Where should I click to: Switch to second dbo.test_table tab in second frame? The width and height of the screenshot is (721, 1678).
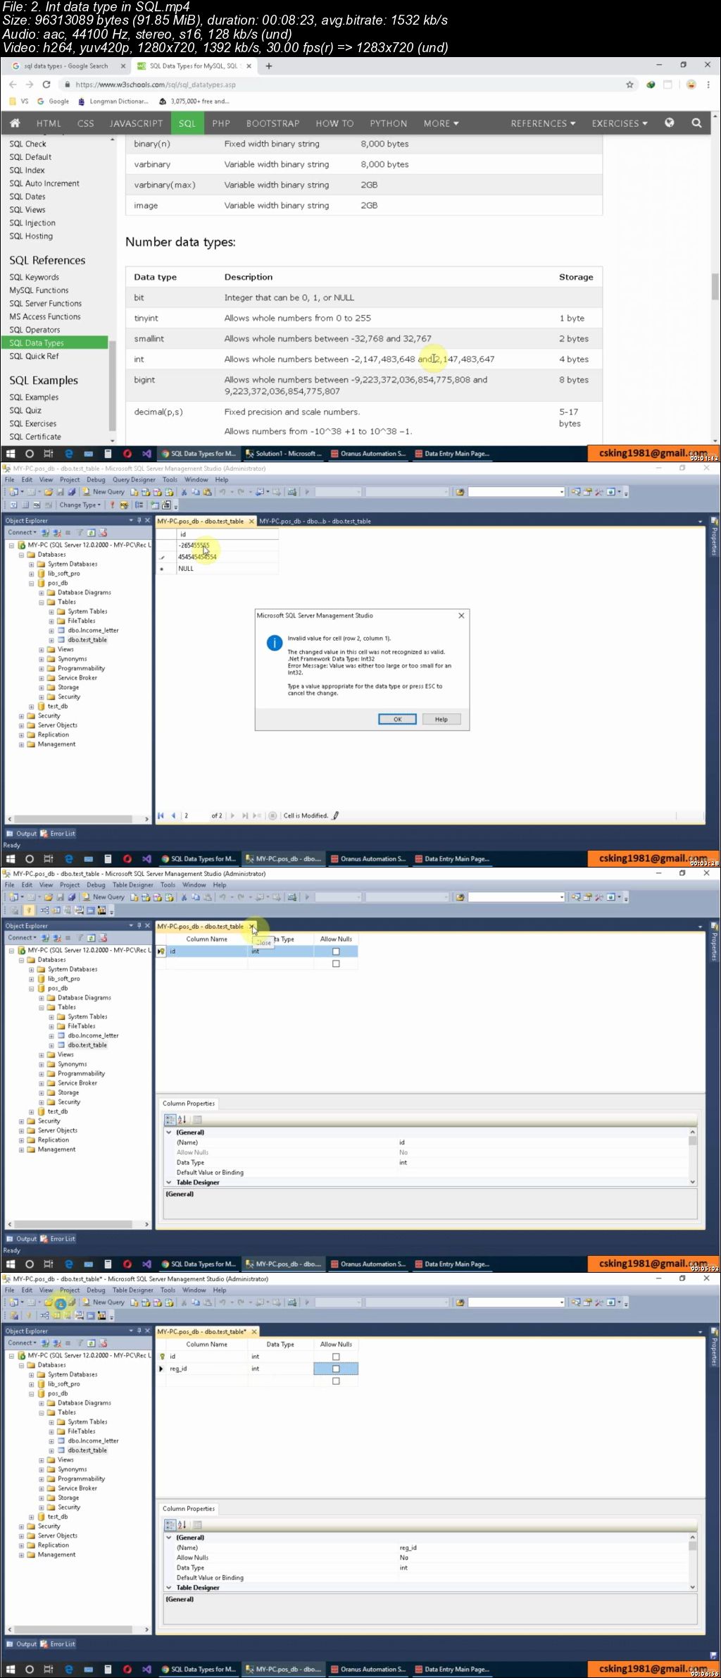tap(315, 521)
